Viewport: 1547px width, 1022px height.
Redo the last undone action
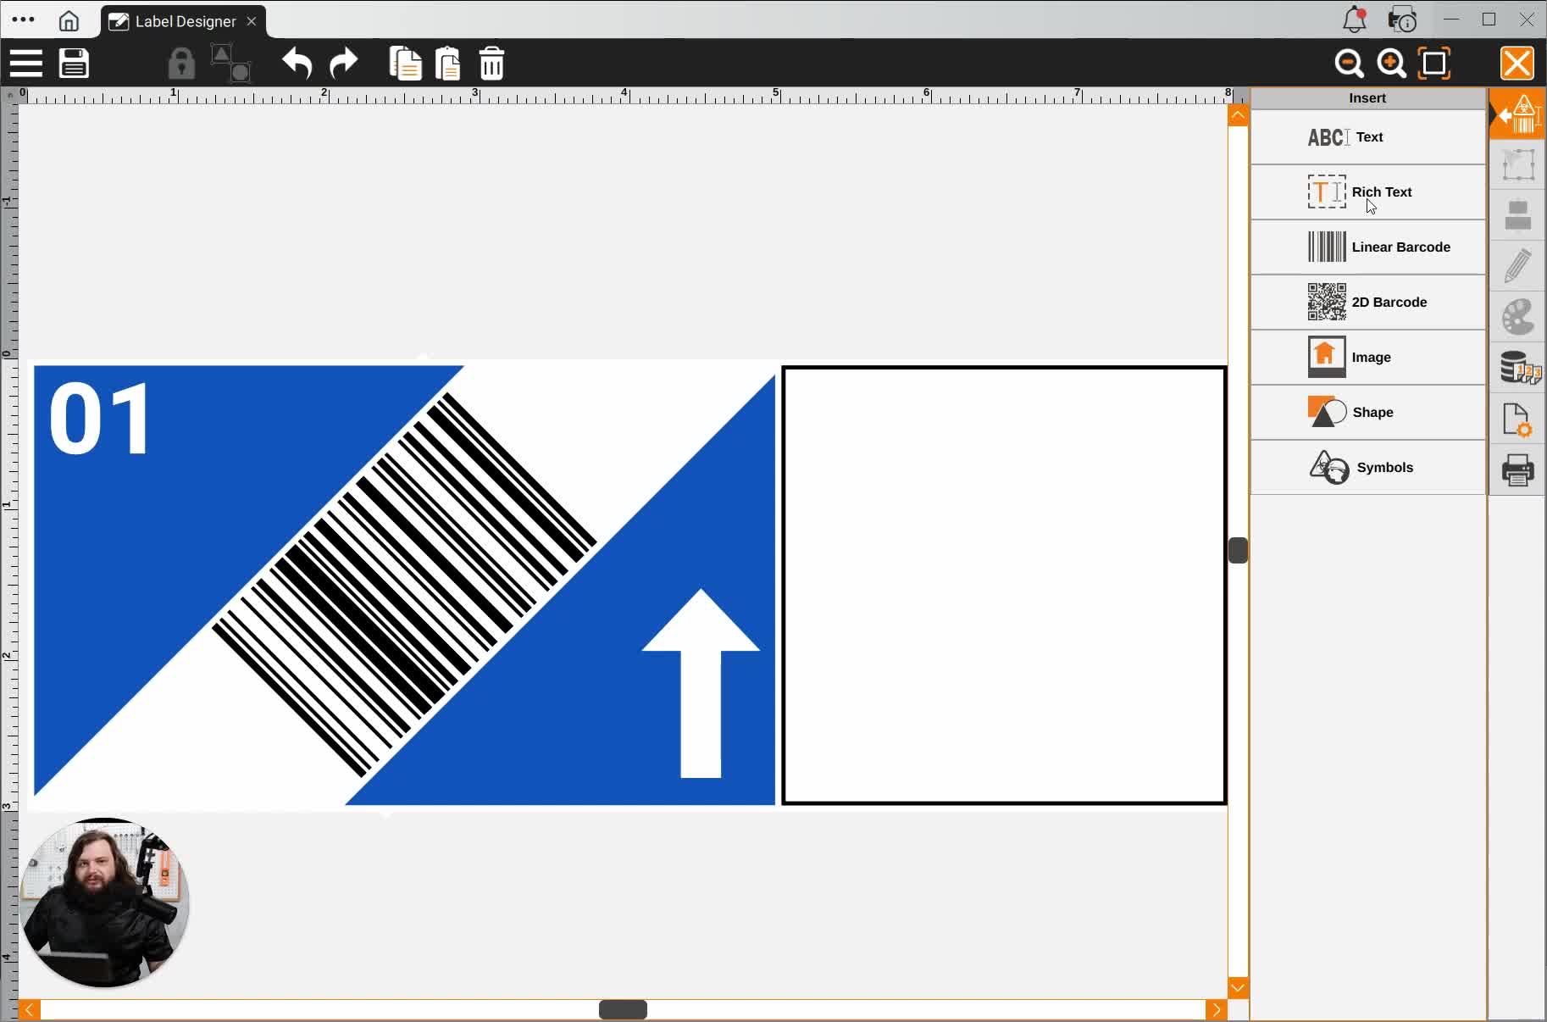point(343,64)
